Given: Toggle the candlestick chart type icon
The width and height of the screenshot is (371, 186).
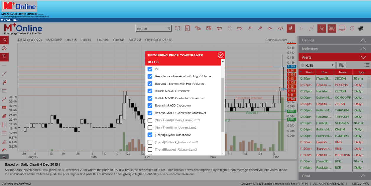Looking at the screenshot, I should [x=291, y=28].
